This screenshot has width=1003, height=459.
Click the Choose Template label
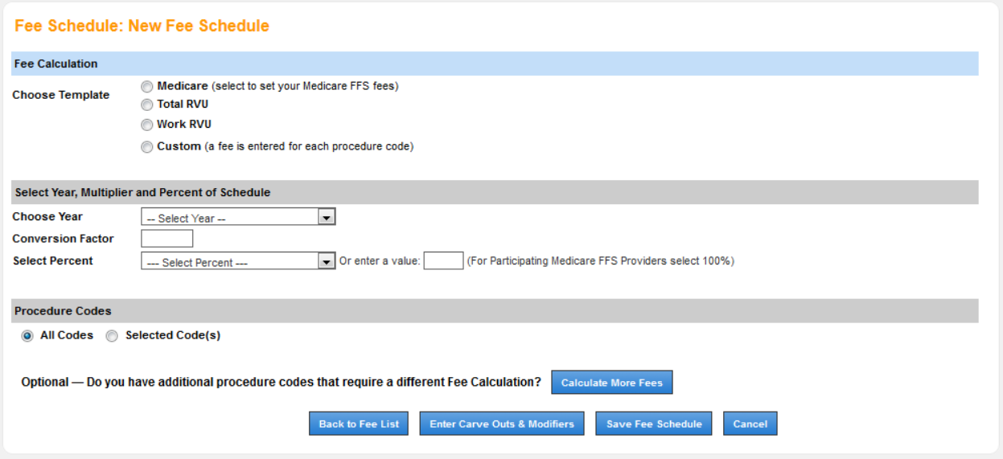click(61, 95)
